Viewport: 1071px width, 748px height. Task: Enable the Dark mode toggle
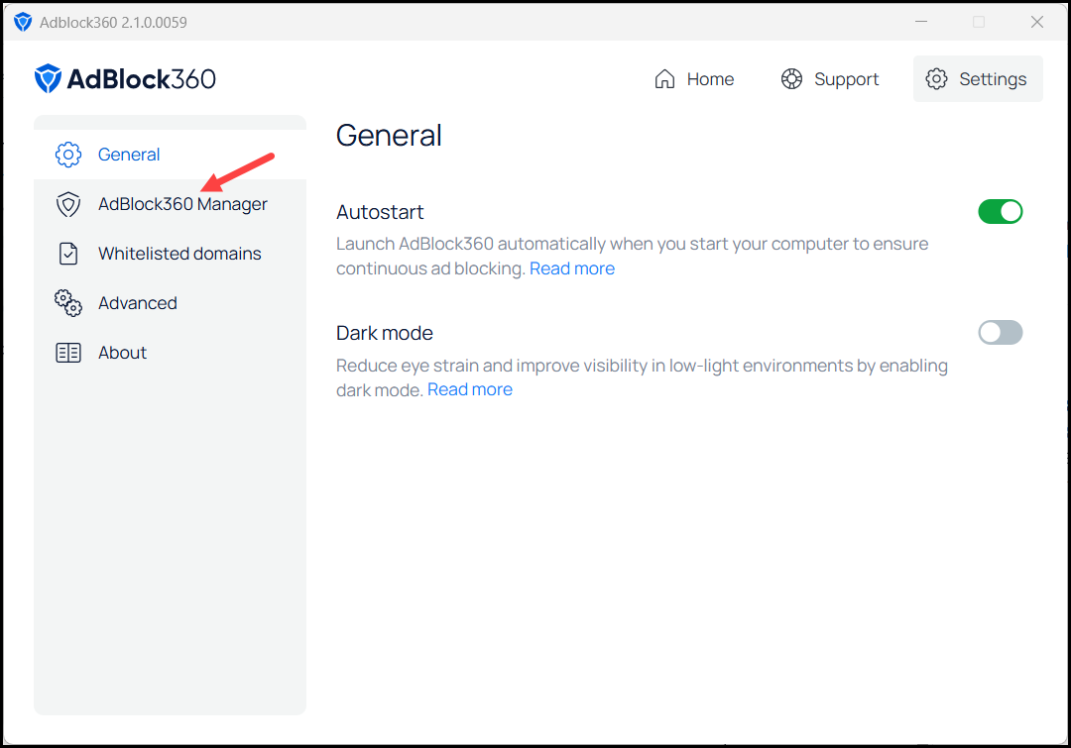(x=1000, y=332)
